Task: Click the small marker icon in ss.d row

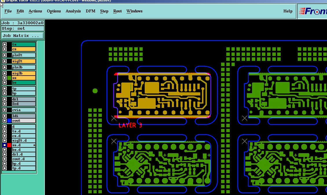Action: click(34, 145)
